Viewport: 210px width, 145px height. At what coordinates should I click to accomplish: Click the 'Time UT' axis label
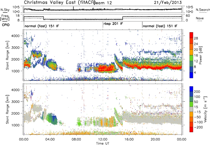[x=103, y=143]
